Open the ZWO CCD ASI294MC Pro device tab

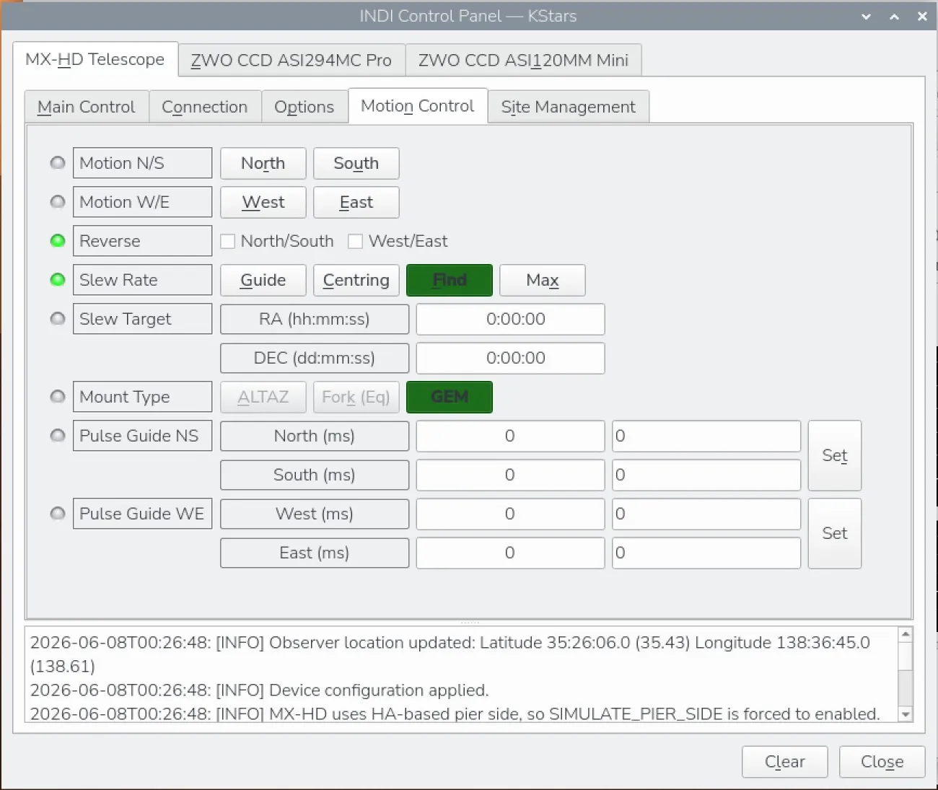click(x=292, y=61)
